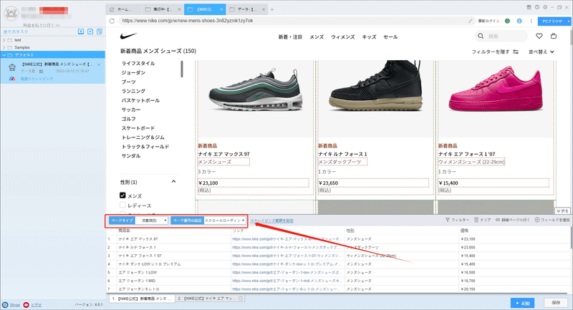
Task: Click the 事前ログイン button
Action: click(488, 21)
